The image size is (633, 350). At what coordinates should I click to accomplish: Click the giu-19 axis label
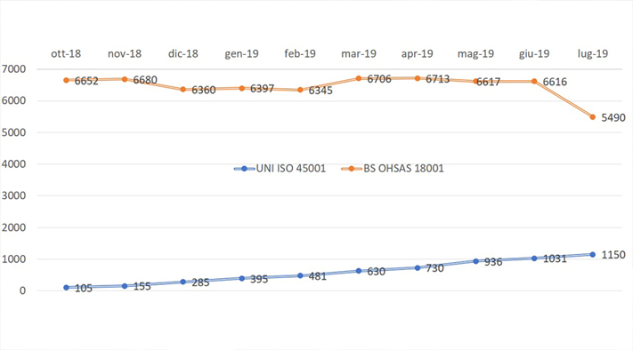[x=534, y=54]
